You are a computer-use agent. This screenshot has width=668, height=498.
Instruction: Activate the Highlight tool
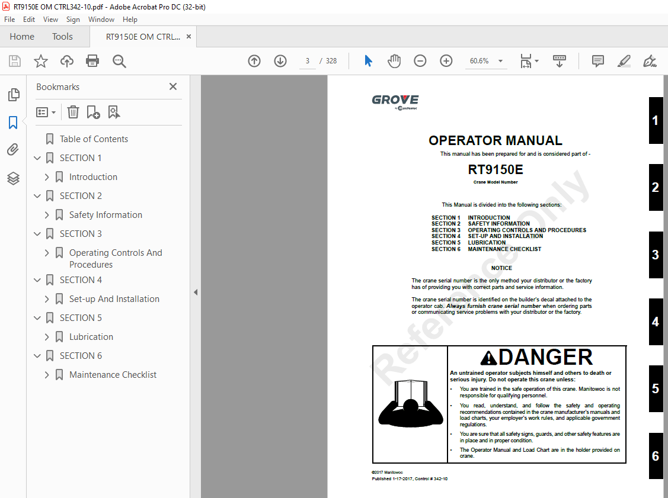pos(624,61)
